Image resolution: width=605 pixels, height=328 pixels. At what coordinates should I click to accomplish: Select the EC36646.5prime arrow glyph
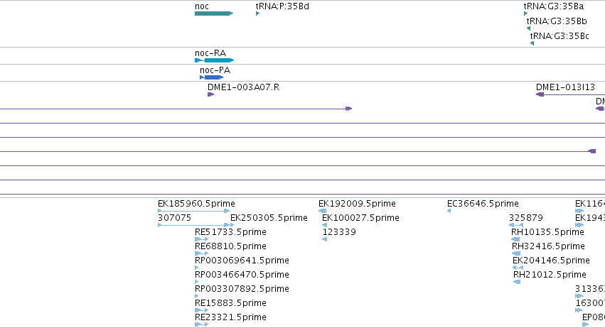(x=449, y=211)
